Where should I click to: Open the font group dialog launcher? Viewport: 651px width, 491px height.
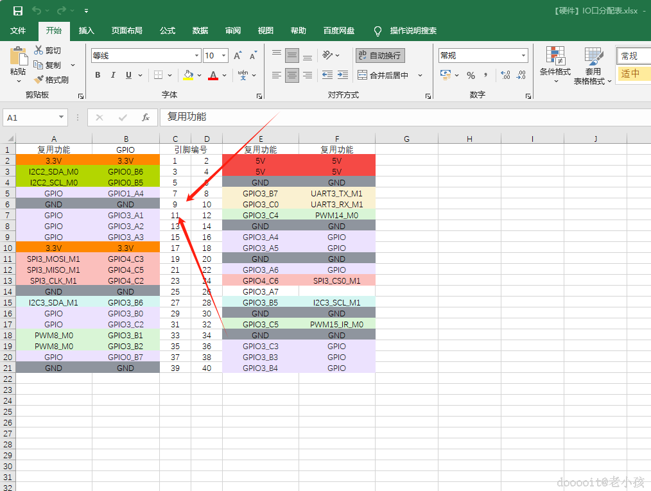point(259,96)
